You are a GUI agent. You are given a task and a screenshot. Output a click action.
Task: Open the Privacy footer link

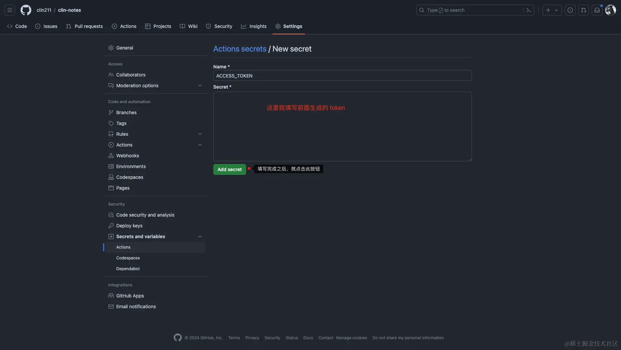pos(252,338)
